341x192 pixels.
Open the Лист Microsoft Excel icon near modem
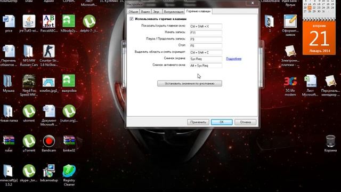click(310, 81)
